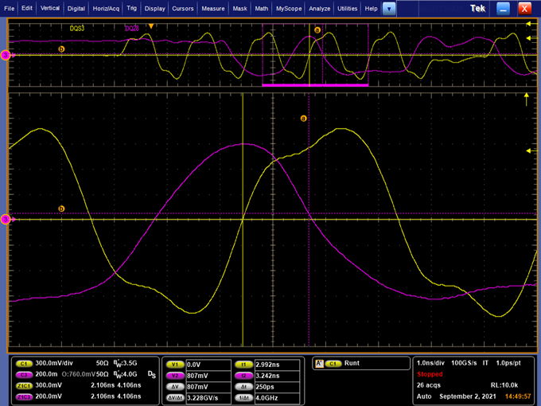Select the orange trigger position marker

pos(151,25)
